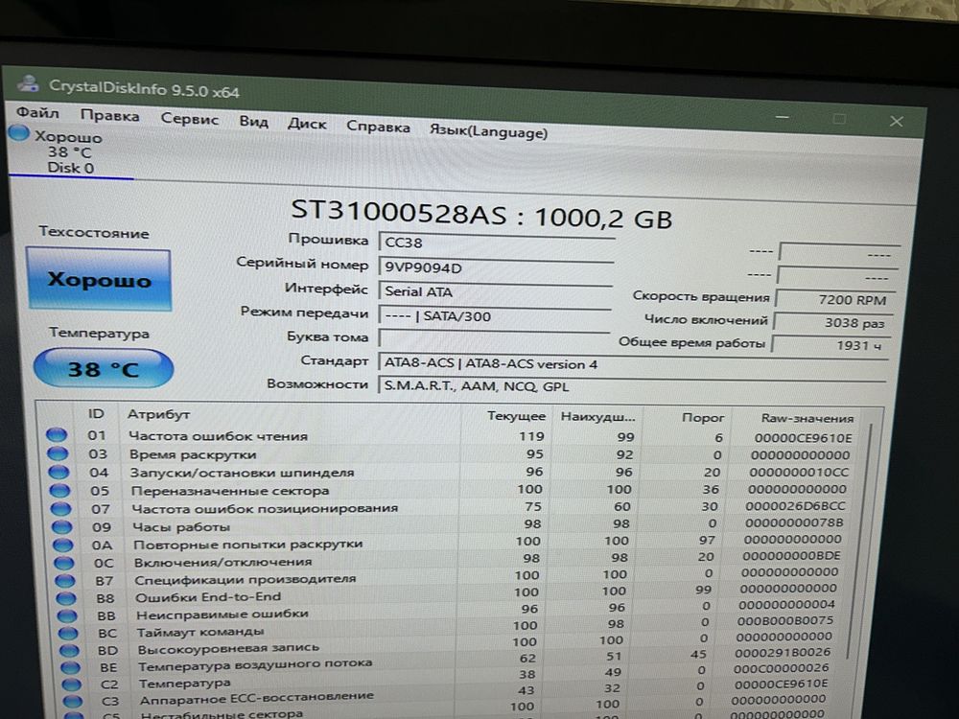959x719 pixels.
Task: Click status orb of attribute C3 row
Action: 72,701
